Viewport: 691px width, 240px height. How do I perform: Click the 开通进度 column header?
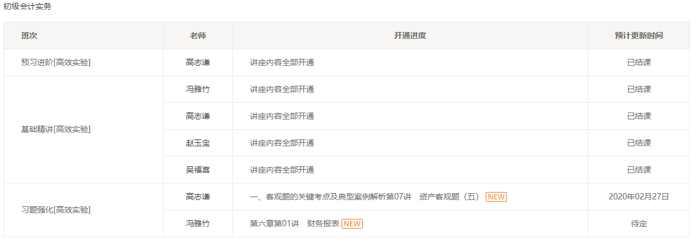[410, 35]
